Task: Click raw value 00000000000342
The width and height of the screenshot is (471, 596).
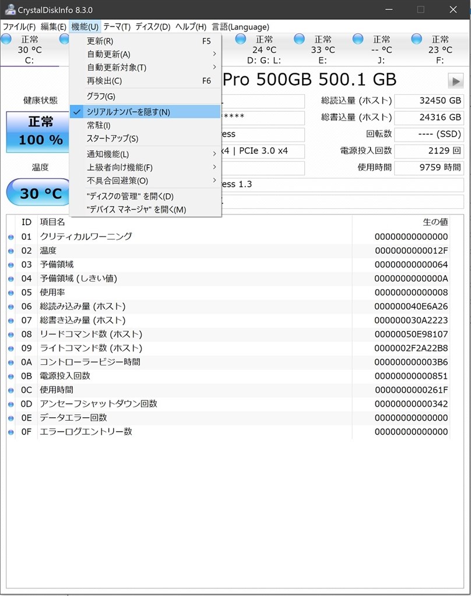Action: coord(411,404)
